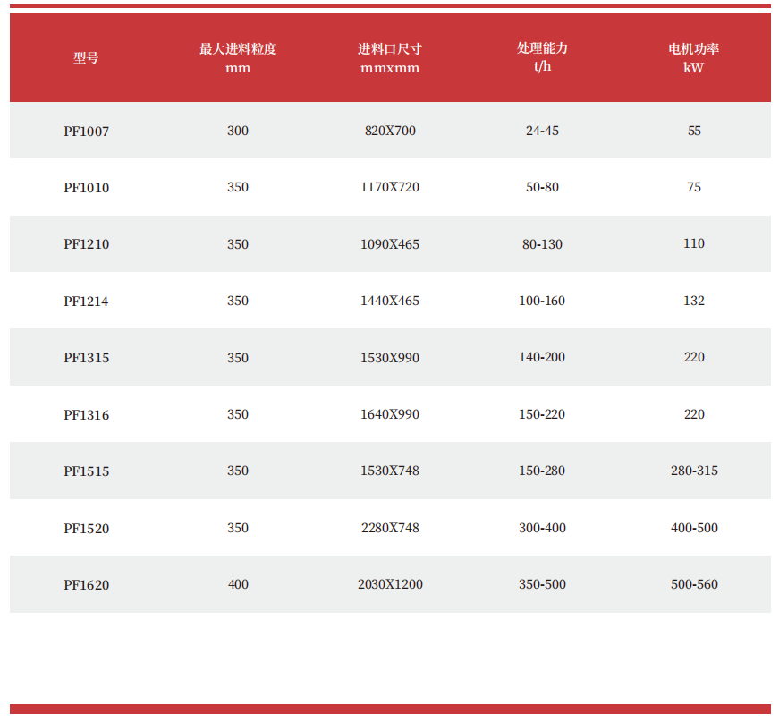
Task: Select the PF1620 row label
Action: (86, 585)
